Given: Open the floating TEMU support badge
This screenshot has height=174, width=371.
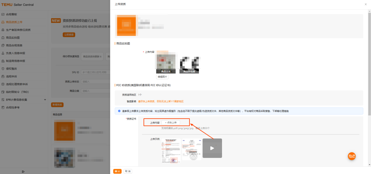Looking at the screenshot, I should coord(351,156).
